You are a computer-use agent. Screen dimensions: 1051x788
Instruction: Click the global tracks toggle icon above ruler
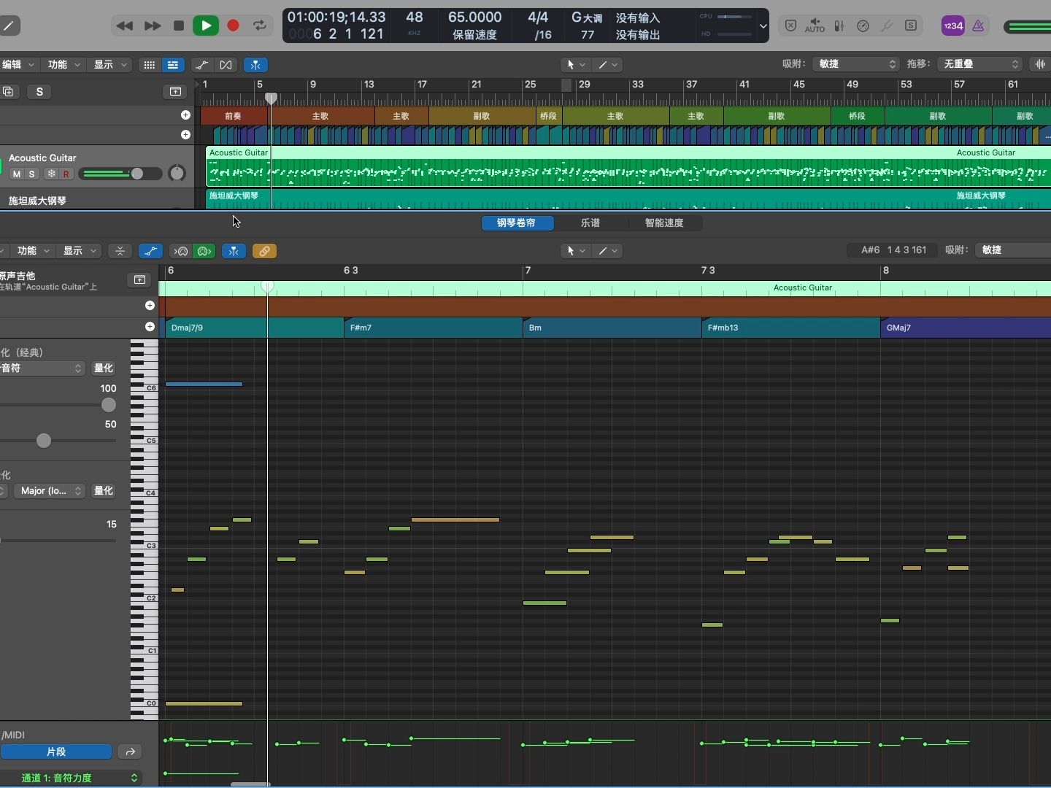pos(175,91)
